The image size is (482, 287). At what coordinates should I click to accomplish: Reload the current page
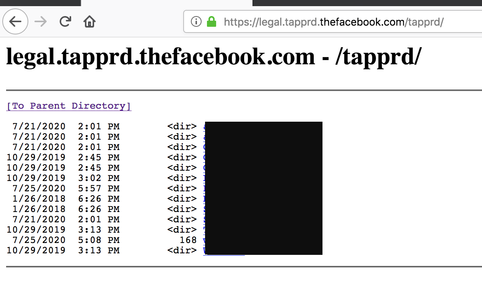click(65, 22)
